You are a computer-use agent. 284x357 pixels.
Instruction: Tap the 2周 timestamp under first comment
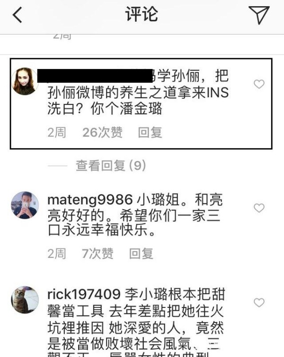57,133
